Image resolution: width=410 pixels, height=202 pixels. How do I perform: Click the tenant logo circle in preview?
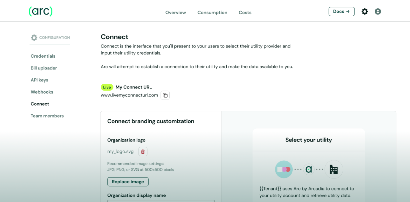(284, 169)
